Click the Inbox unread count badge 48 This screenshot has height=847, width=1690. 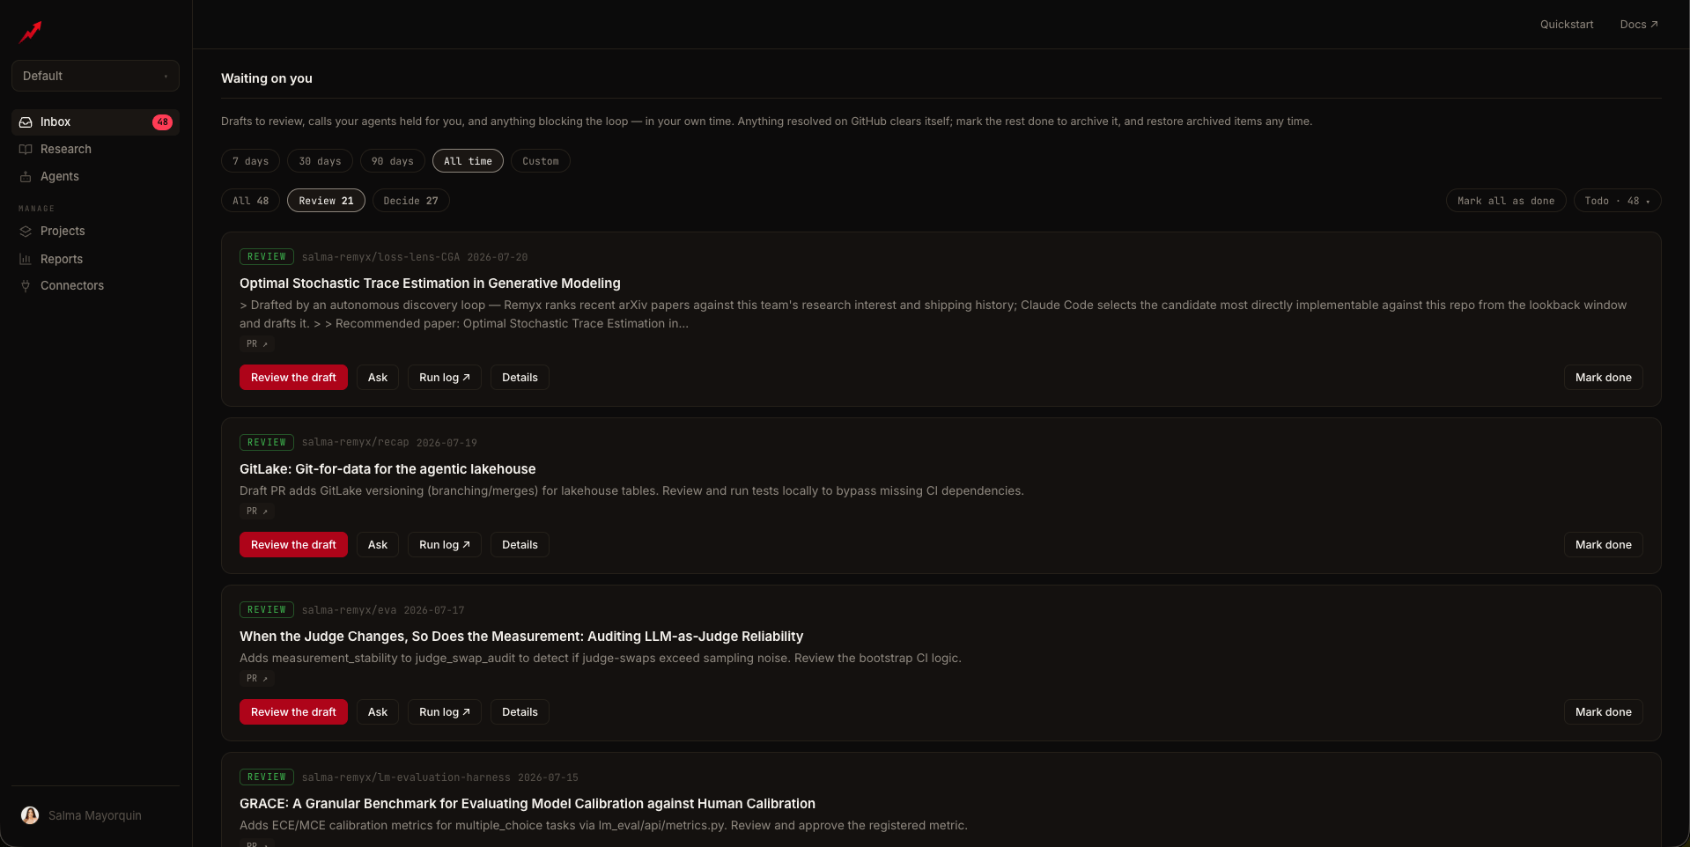pyautogui.click(x=162, y=122)
